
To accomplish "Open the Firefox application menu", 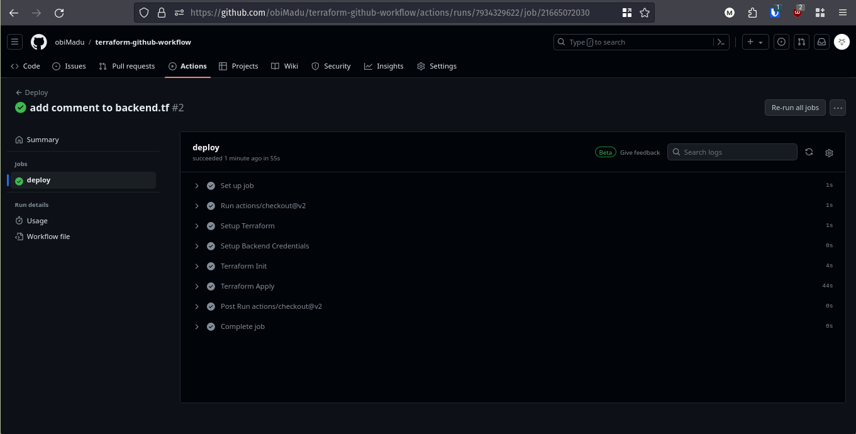I will coord(843,13).
